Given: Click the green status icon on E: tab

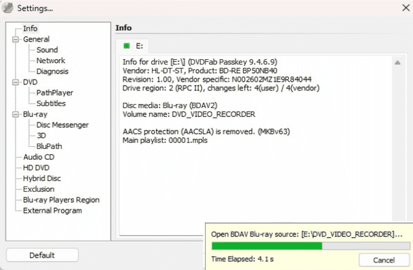Looking at the screenshot, I should [x=127, y=46].
